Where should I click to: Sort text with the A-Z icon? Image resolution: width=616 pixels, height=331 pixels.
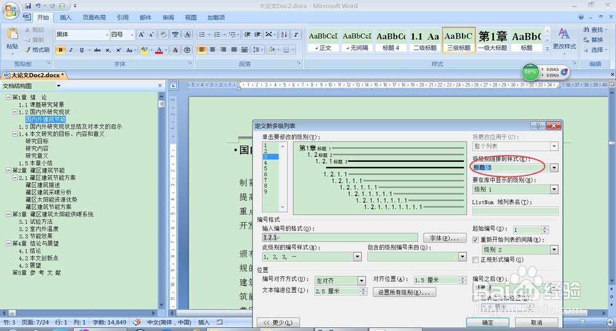[x=284, y=34]
